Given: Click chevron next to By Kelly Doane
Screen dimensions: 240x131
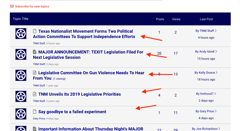Looking at the screenshot, I should 217,72.
